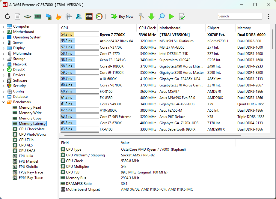This screenshot has width=276, height=199.
Task: Open the FP64 Ray-Trace benchmark
Action: (x=31, y=178)
